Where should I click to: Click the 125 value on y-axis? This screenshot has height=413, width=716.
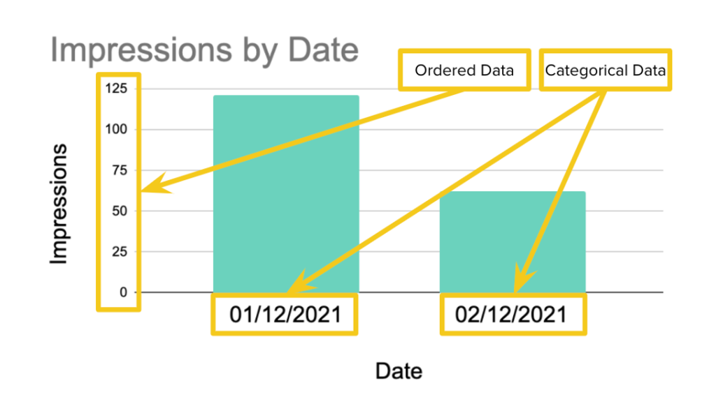(116, 89)
